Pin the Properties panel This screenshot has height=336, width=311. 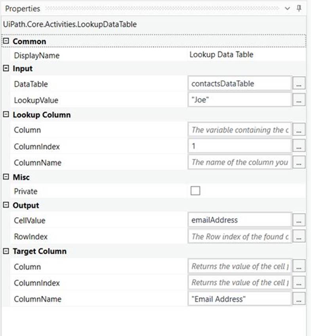(x=299, y=9)
